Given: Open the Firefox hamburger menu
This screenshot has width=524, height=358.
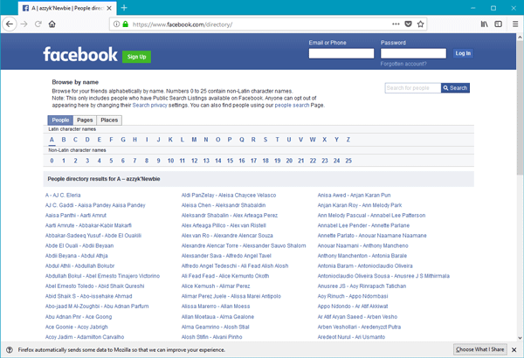Looking at the screenshot, I should coord(515,24).
